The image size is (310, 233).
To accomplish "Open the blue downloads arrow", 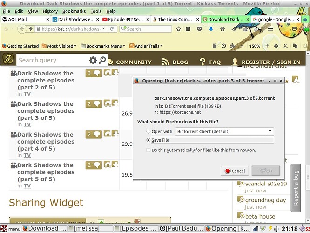I will (211, 29).
